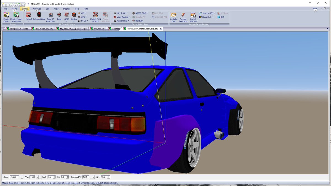
Task: Click the N-S lighting value field
Action: coord(103,177)
